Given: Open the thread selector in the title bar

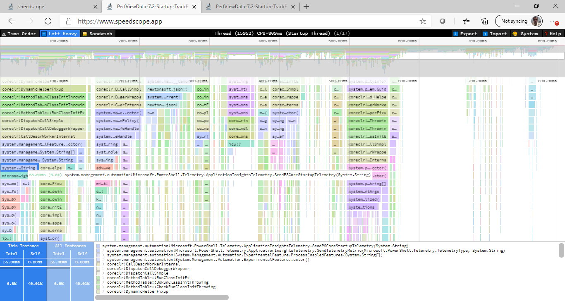Looking at the screenshot, I should tap(282, 33).
